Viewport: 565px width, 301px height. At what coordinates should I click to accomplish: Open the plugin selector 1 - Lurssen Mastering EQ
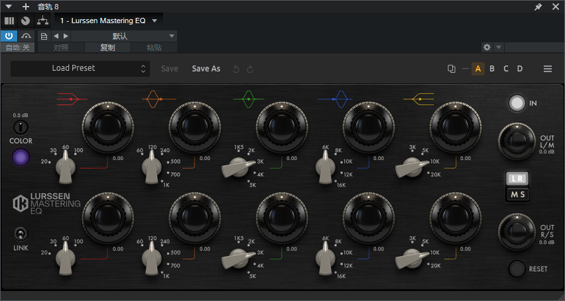point(109,21)
